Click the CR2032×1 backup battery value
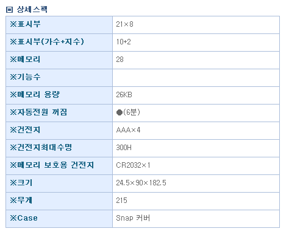Screen dimensions: 289x237 coord(133,165)
